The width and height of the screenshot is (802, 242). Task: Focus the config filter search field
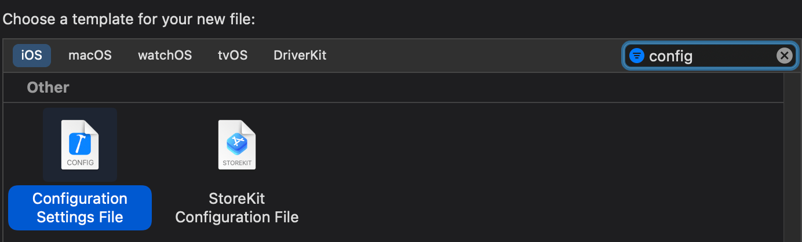point(710,56)
